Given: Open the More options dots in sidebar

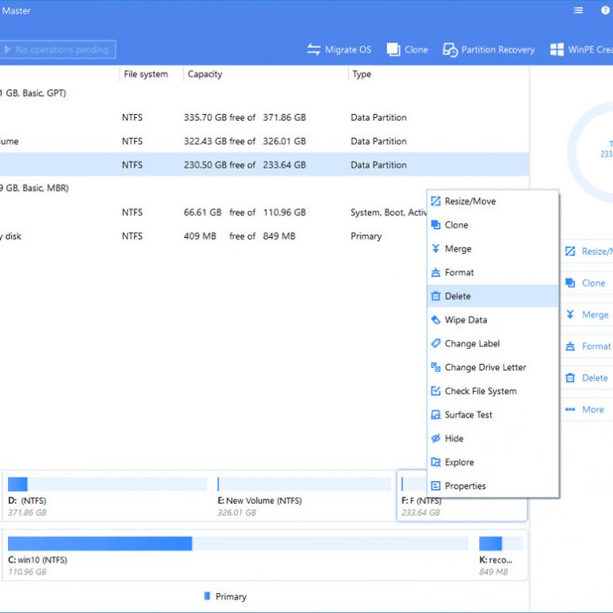Looking at the screenshot, I should pyautogui.click(x=570, y=409).
